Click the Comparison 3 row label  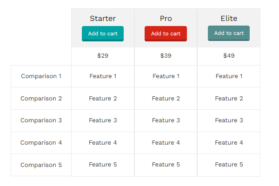point(41,120)
